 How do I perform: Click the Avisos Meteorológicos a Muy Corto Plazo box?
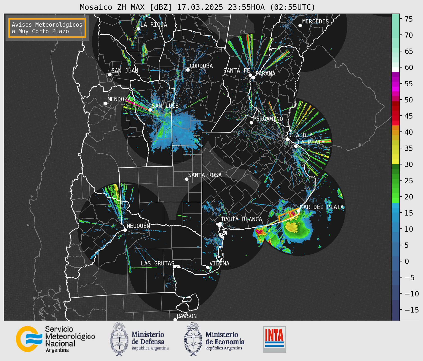47,28
